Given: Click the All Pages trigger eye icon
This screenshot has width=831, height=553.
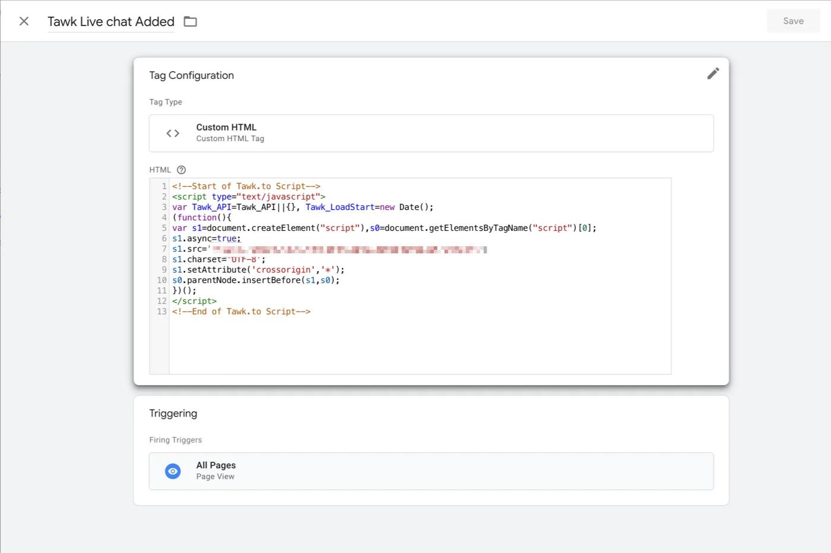Looking at the screenshot, I should point(173,471).
